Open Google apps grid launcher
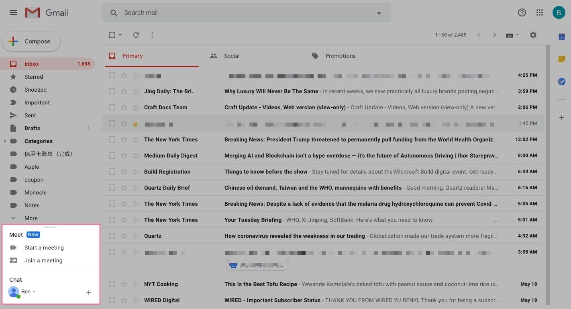 540,12
